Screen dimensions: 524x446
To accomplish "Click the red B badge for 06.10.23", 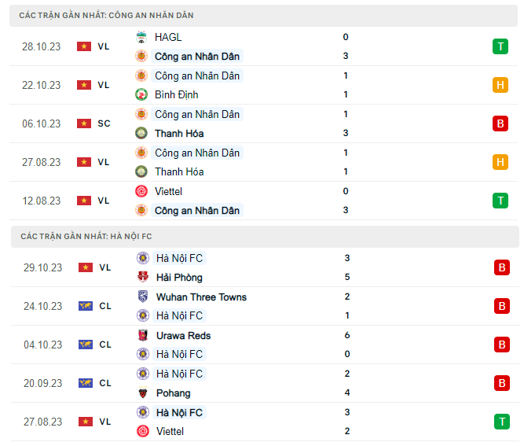I will click(500, 123).
